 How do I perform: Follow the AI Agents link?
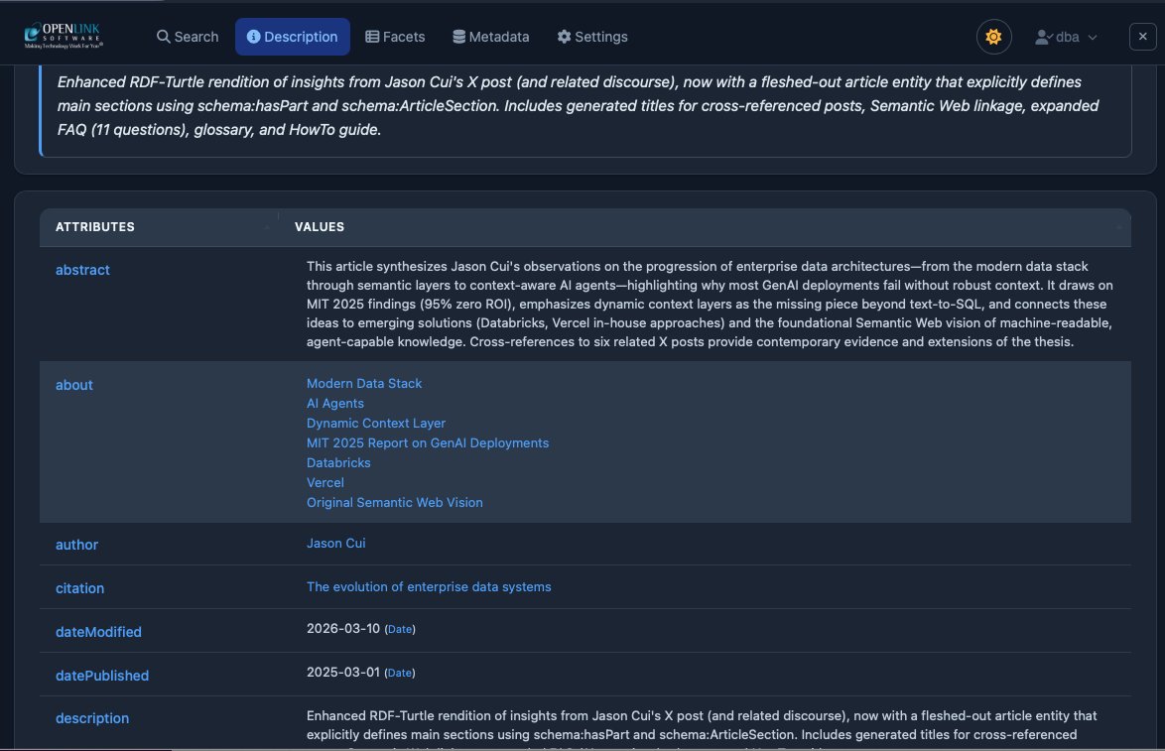(335, 404)
